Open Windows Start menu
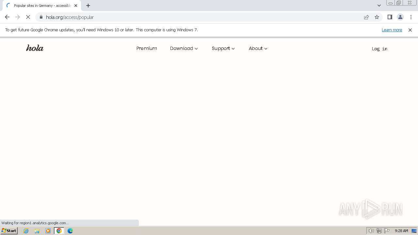This screenshot has width=418, height=235. pos(9,230)
